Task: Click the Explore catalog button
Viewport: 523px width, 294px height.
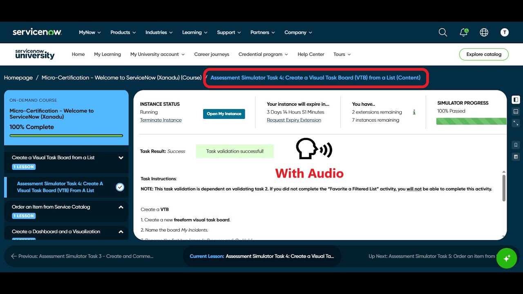Action: [x=484, y=54]
